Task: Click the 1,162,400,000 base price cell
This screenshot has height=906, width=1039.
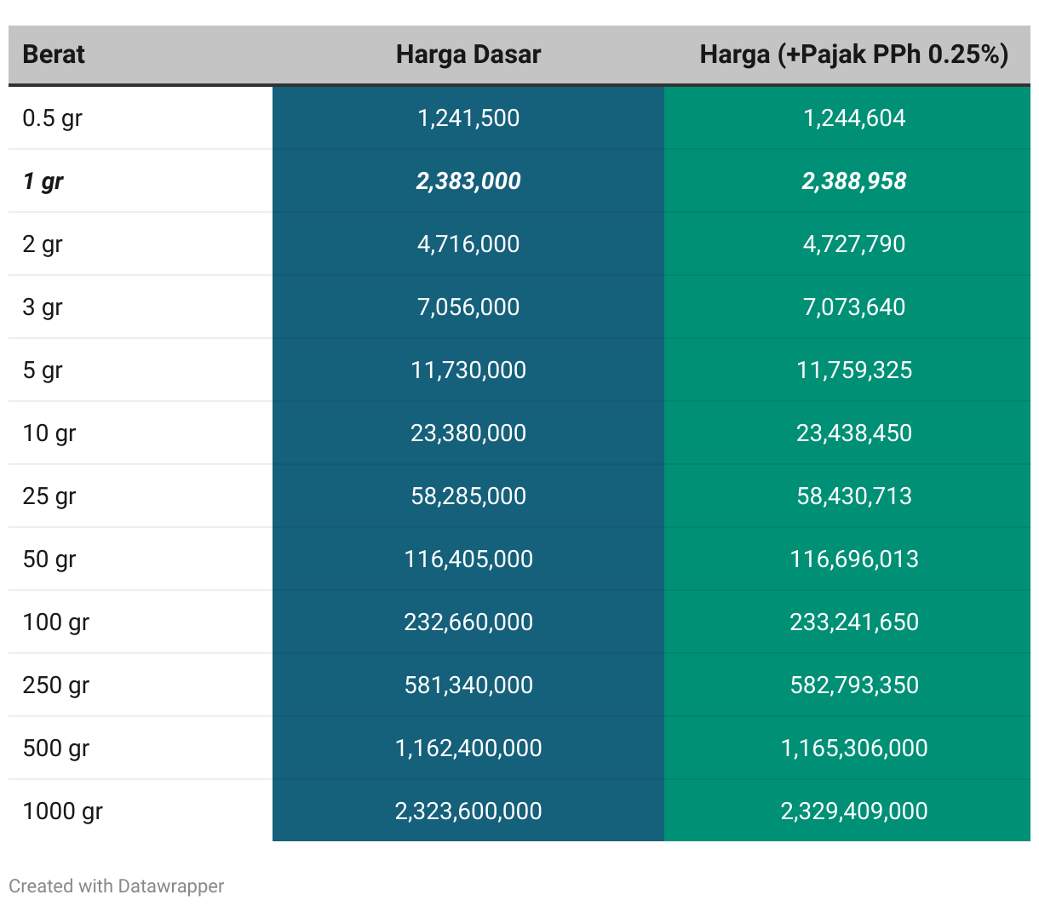Action: (468, 748)
